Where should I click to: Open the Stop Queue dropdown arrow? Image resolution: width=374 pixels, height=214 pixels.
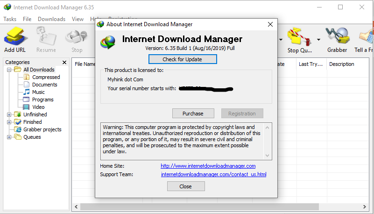318,40
